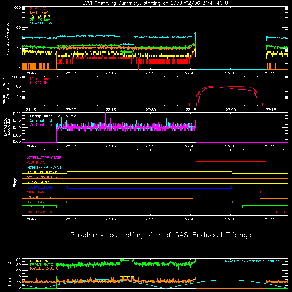The height and width of the screenshot is (292, 292).
Task: Click the SC_TRANSMITTER flag label
Action: pyautogui.click(x=42, y=177)
